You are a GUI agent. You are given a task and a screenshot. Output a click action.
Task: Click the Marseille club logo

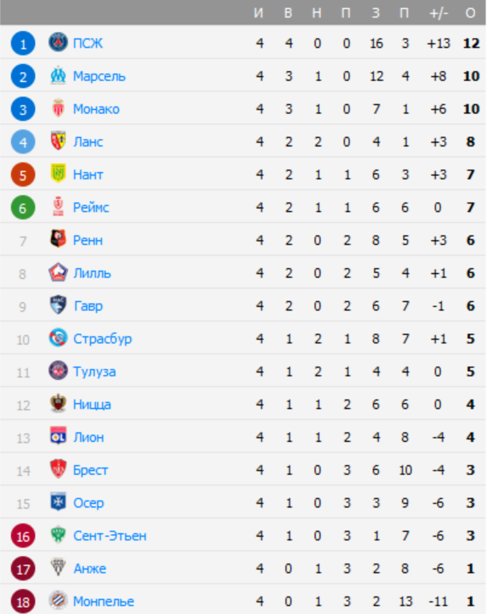click(58, 76)
